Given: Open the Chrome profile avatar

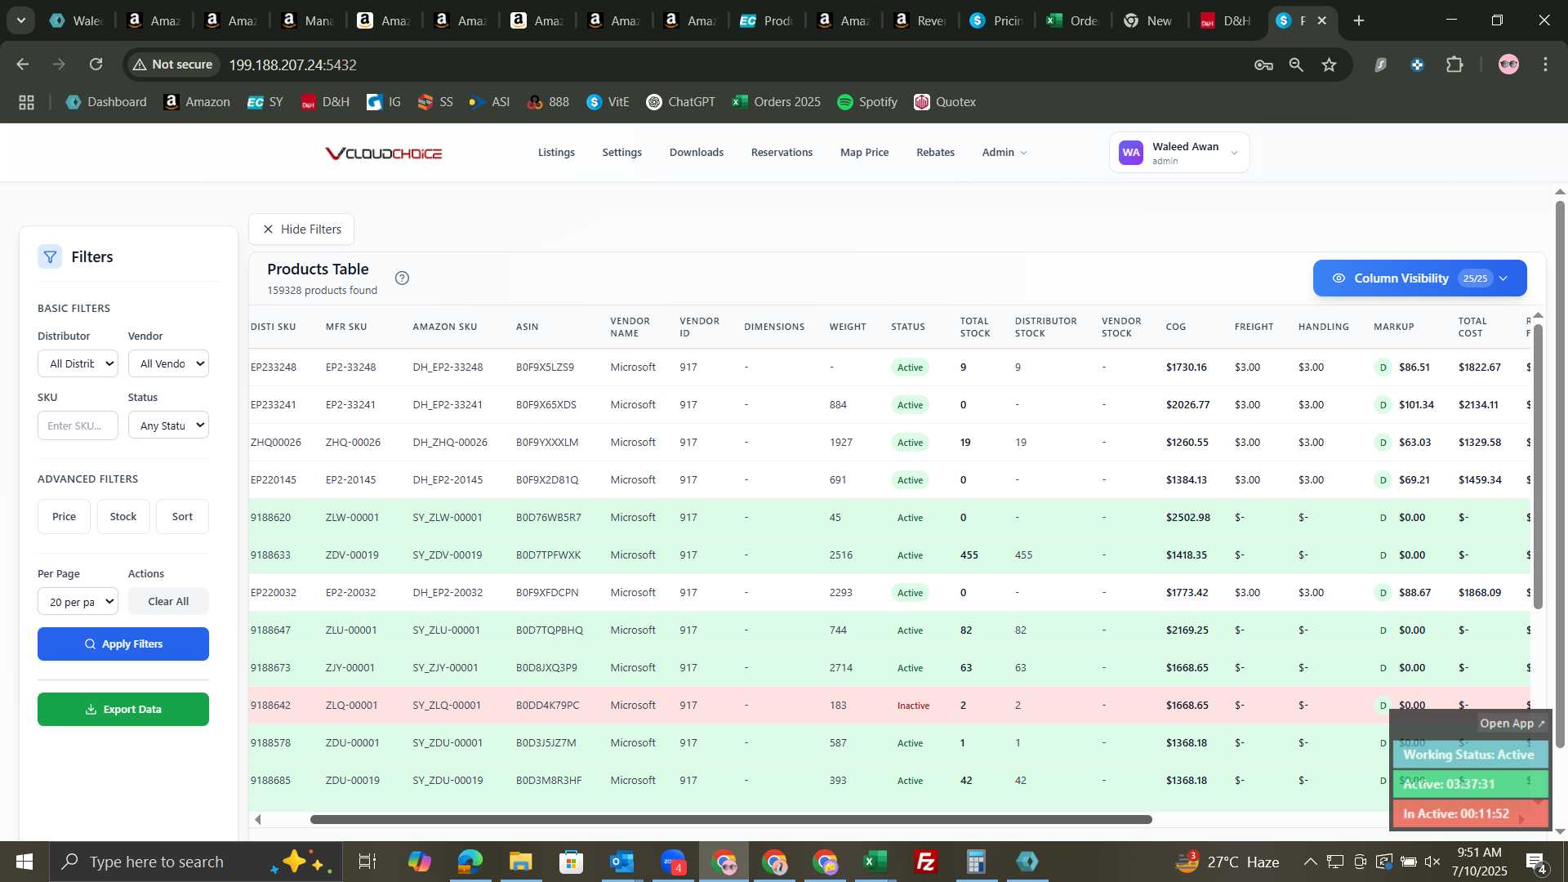Looking at the screenshot, I should [1508, 65].
